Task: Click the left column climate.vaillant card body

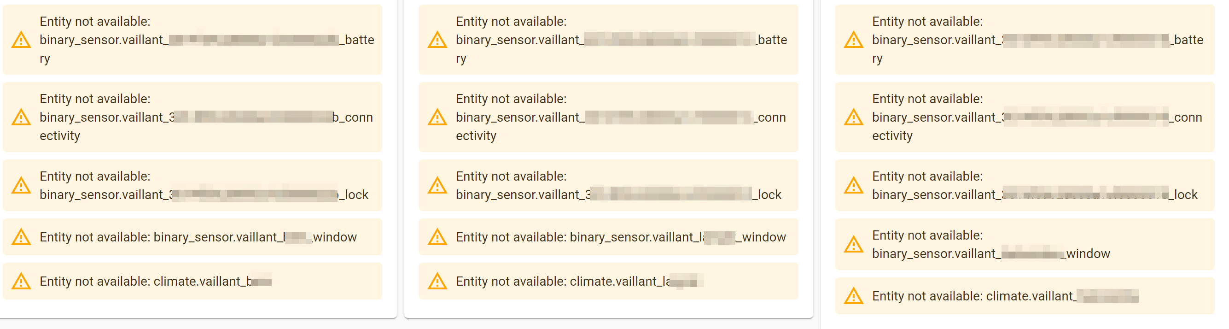Action: point(191,281)
